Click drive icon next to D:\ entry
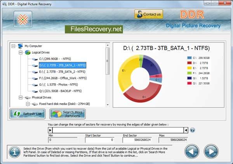Viewport: 233px width, 164px height. 35,65
